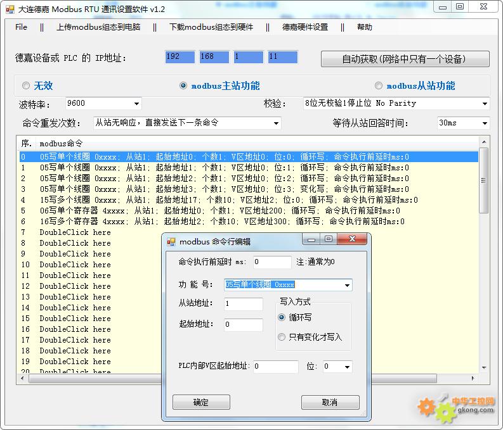
Task: Select command row 1 起始地址1
Action: [x=249, y=167]
